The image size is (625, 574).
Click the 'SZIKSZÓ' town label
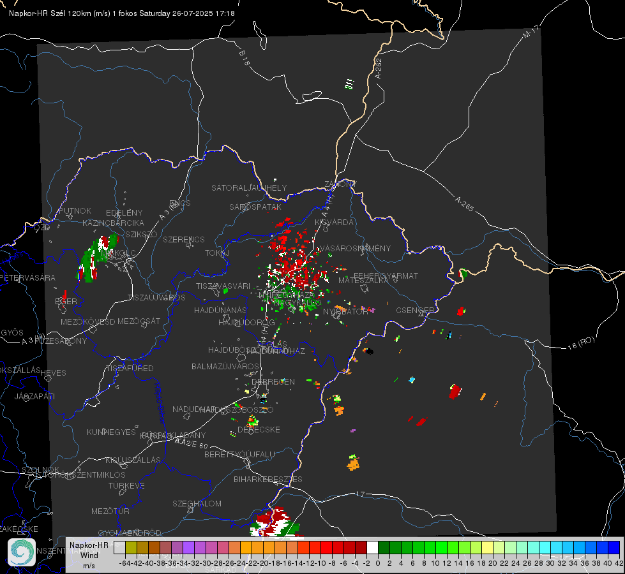click(141, 234)
